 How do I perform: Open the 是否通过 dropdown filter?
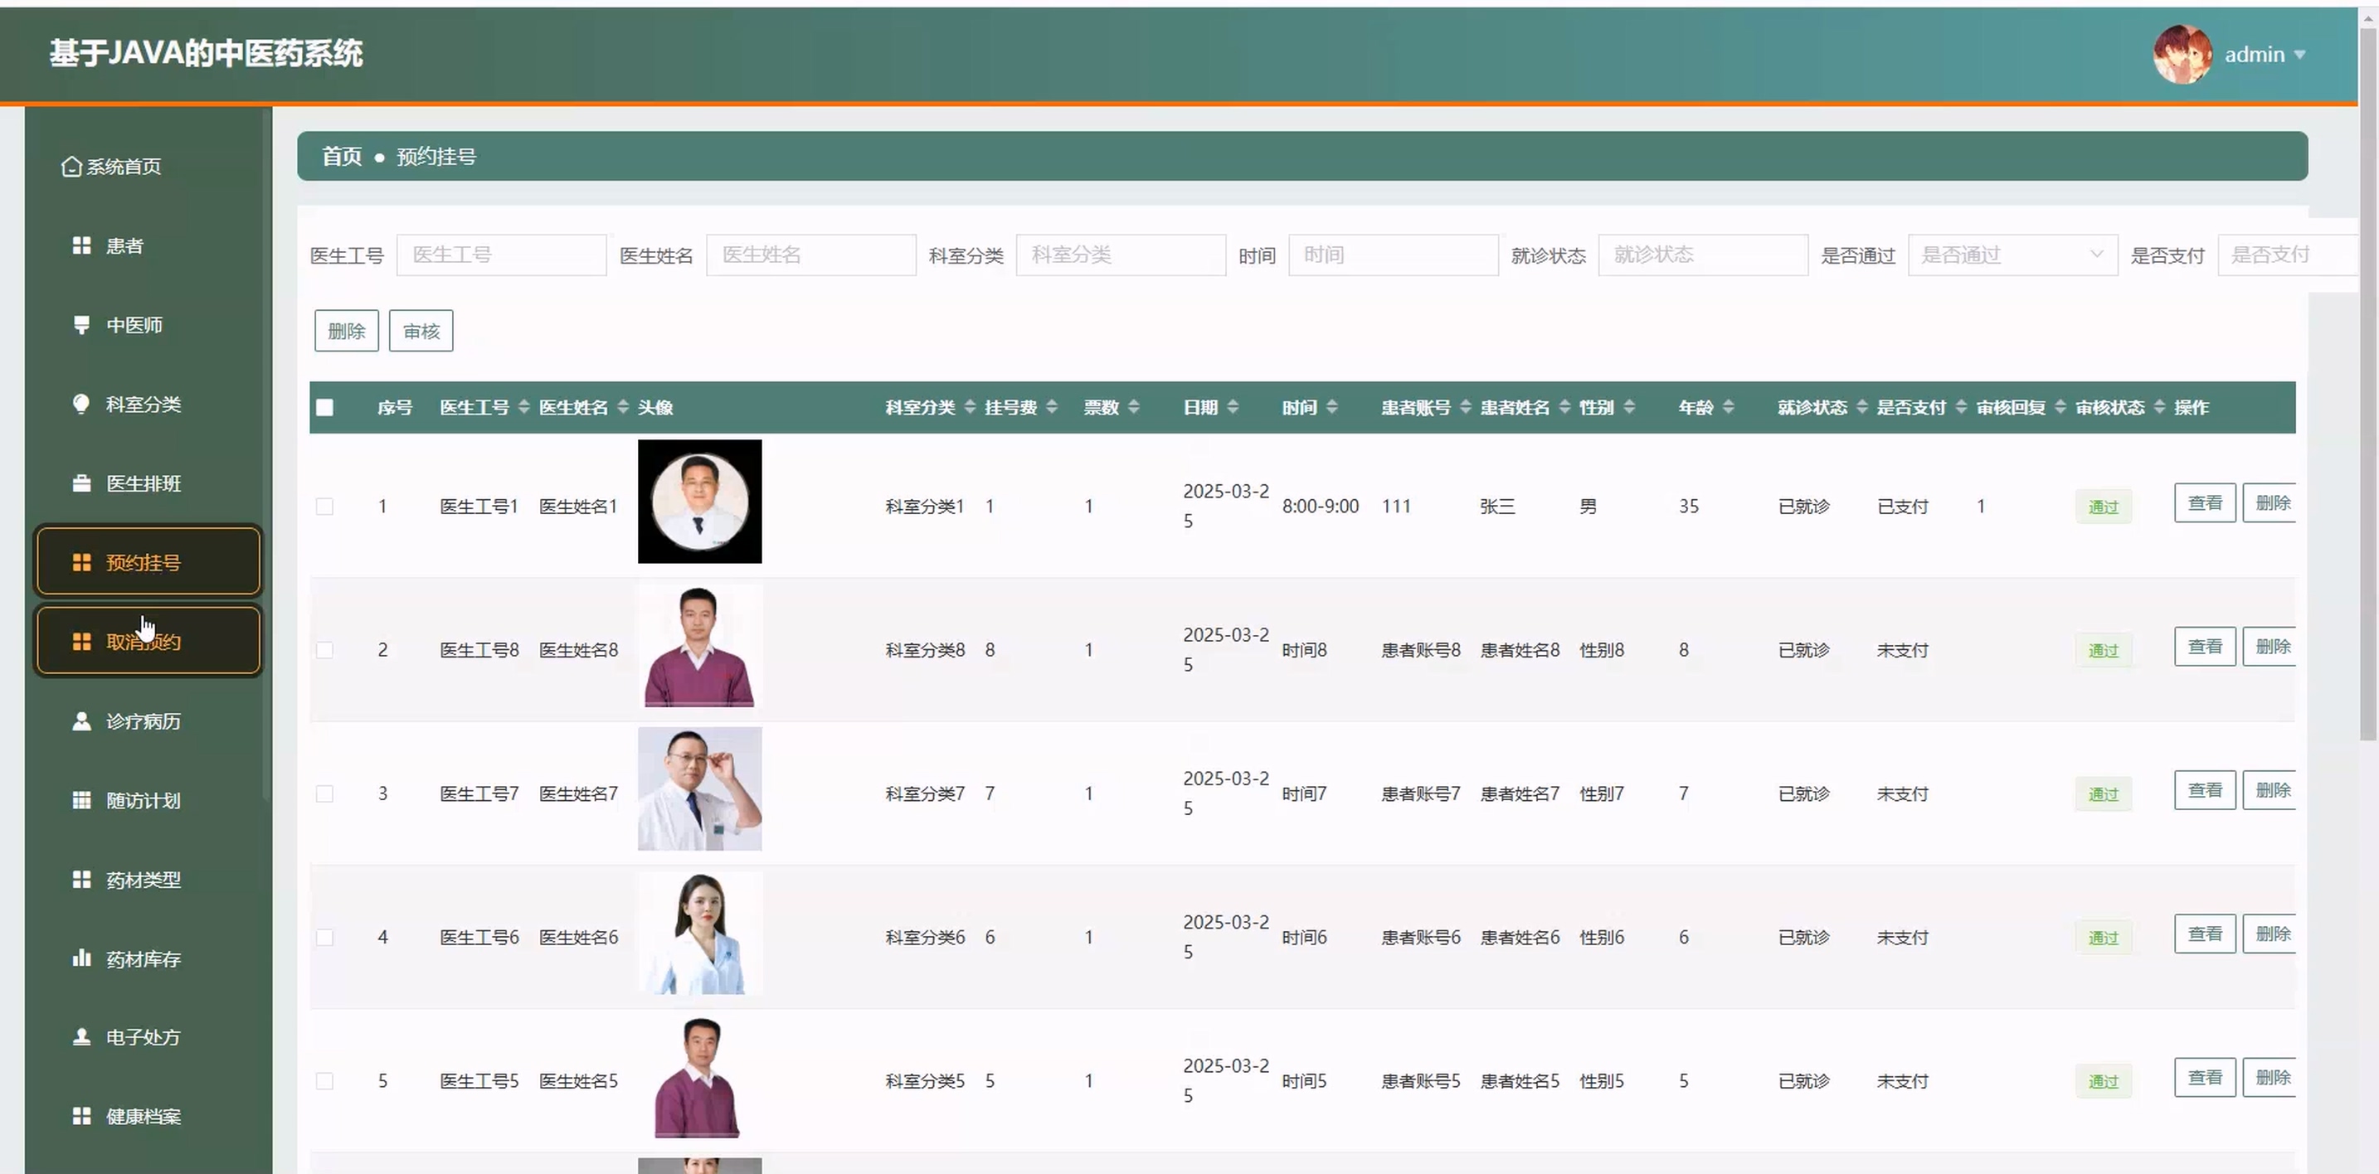(x=2012, y=255)
